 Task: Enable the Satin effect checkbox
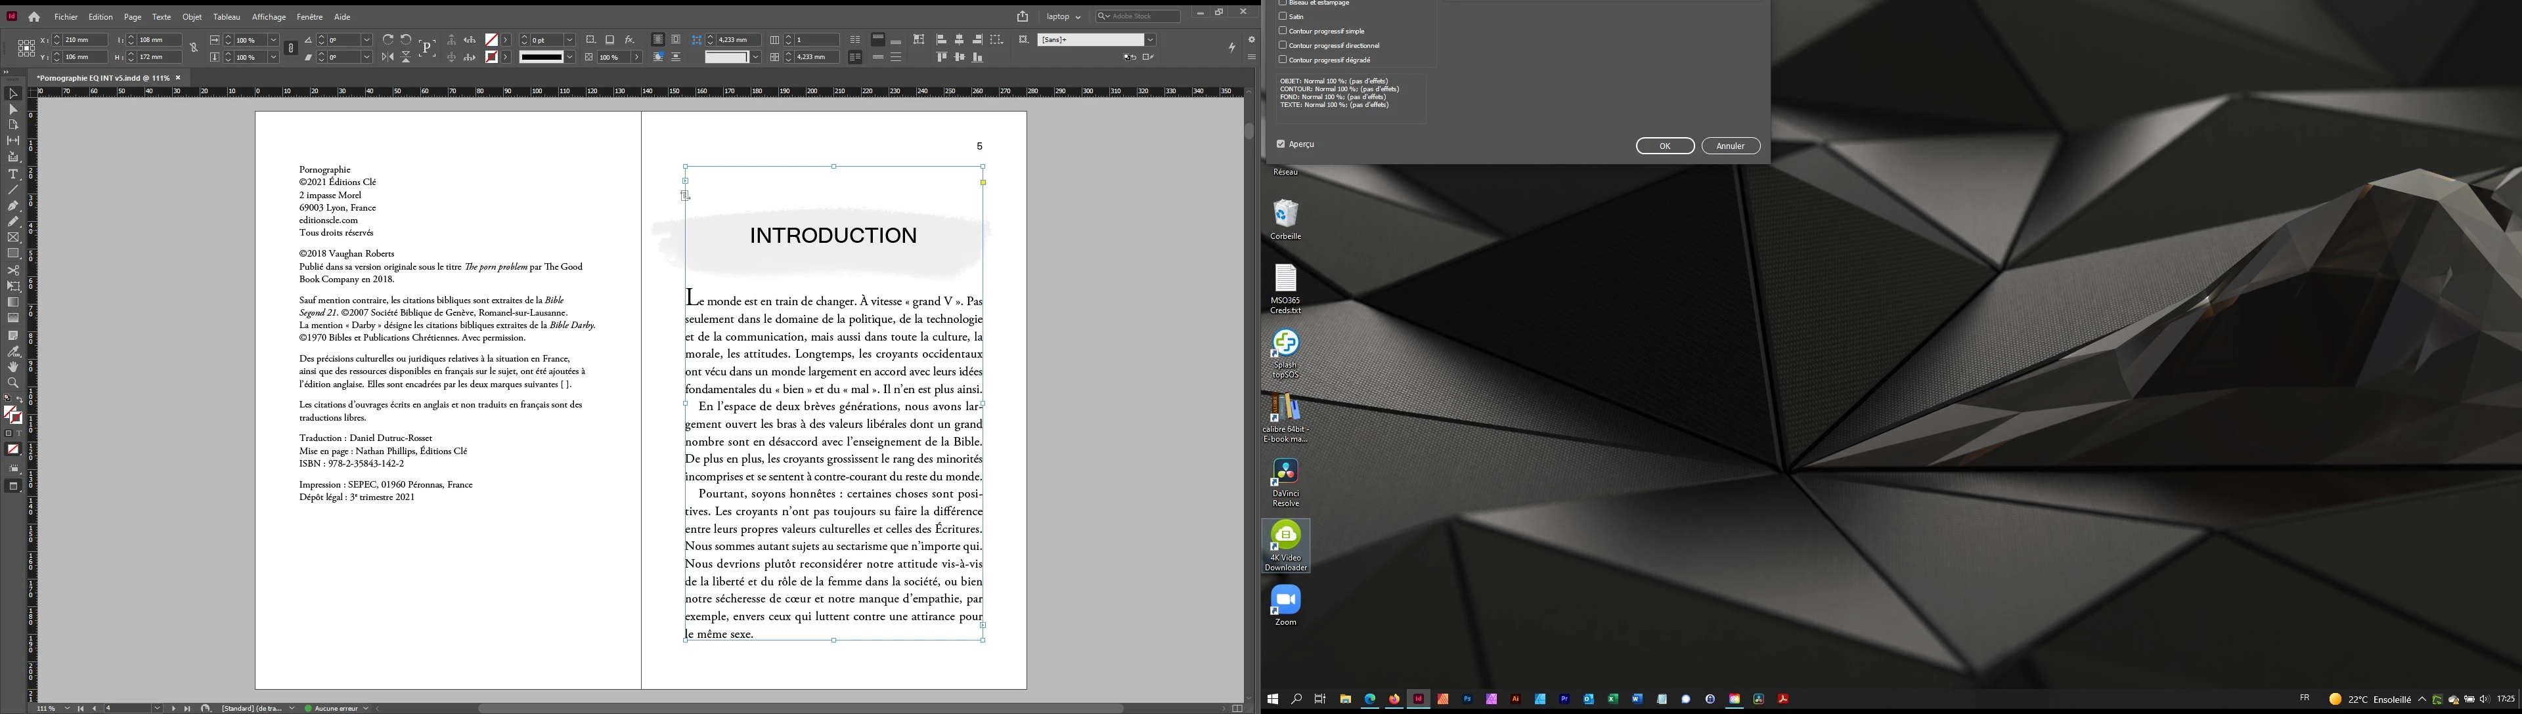1283,16
